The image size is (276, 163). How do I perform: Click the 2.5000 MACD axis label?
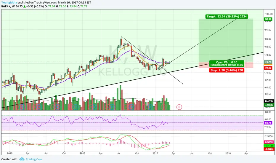(x=269, y=136)
